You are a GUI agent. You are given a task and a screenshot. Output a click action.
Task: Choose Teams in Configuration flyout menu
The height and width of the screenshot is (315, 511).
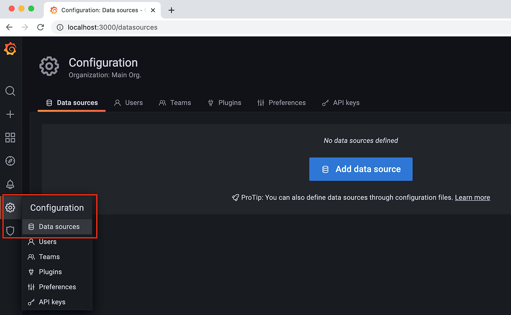click(x=57, y=257)
